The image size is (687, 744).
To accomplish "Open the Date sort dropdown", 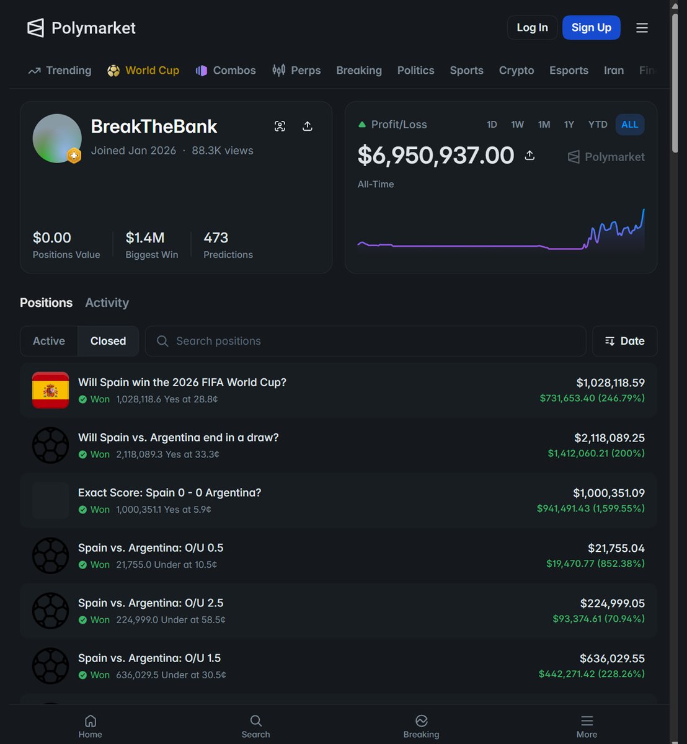I will (625, 341).
